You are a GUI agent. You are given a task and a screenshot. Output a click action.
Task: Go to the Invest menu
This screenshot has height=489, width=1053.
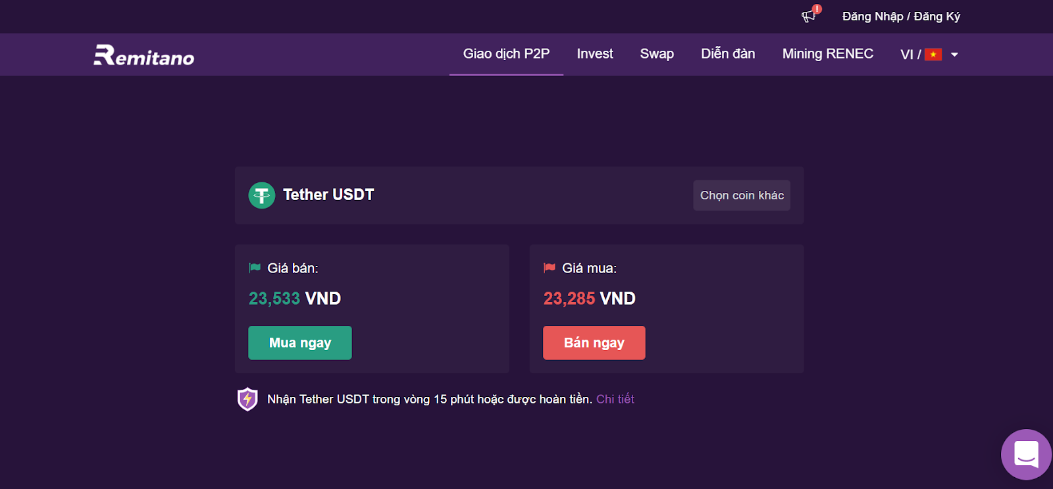click(x=595, y=54)
